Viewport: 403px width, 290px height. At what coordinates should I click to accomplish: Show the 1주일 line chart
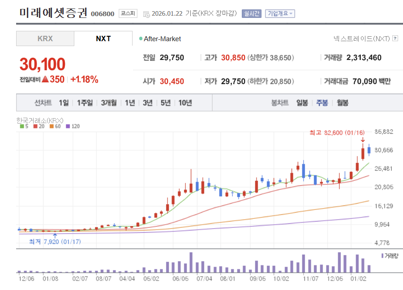[85, 103]
